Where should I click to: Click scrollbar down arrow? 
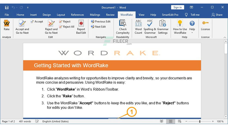(226, 116)
